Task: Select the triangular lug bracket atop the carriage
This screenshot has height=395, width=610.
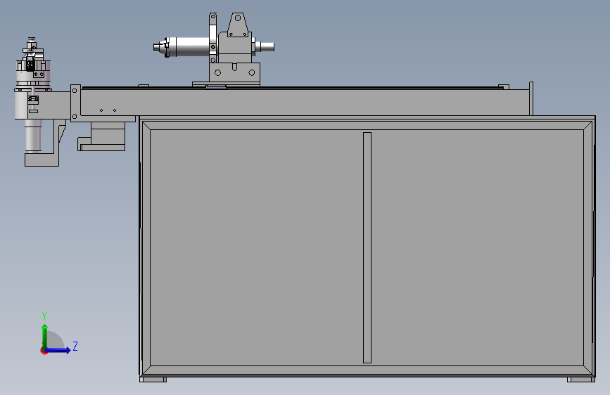Action: click(x=238, y=25)
